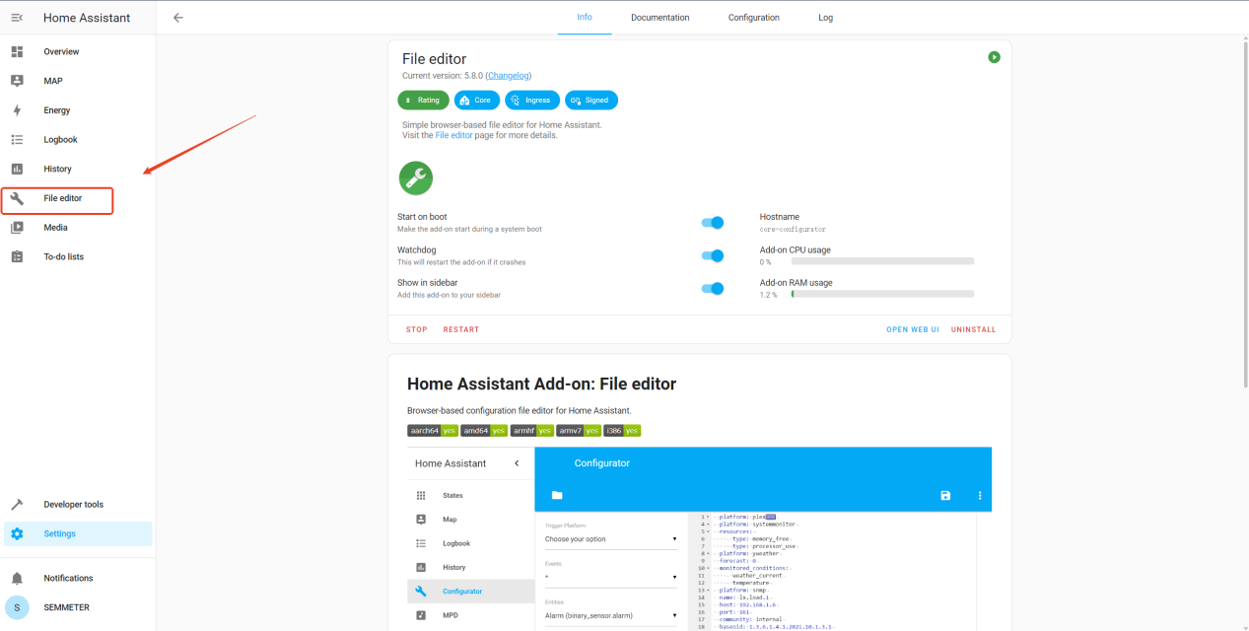Open the Energy lightning bolt icon
Viewport: 1249px width, 631px height.
[x=17, y=110]
